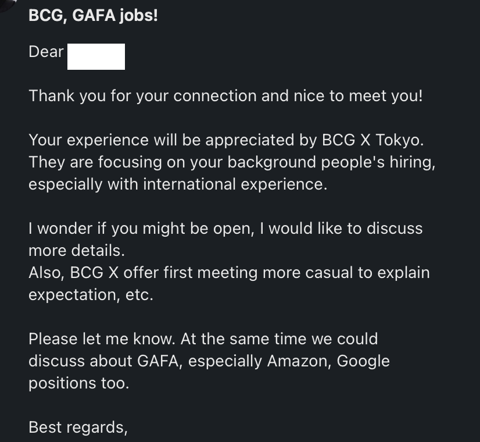Click the "Thank you for your connection" line
The width and height of the screenshot is (480, 442).
coord(225,95)
